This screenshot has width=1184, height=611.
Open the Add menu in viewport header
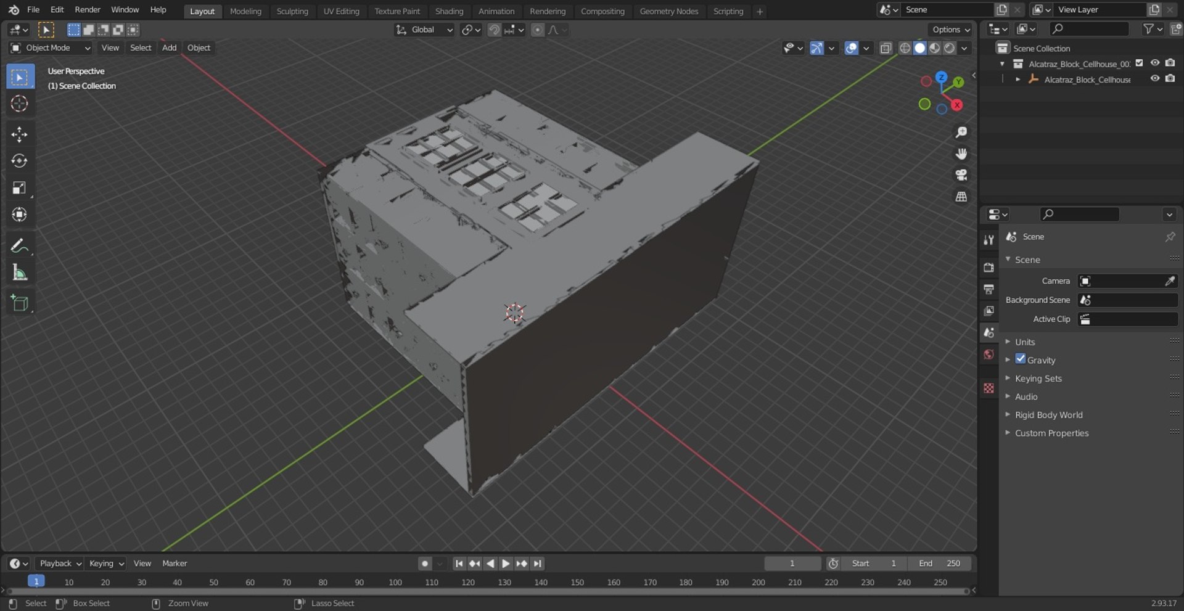click(169, 48)
